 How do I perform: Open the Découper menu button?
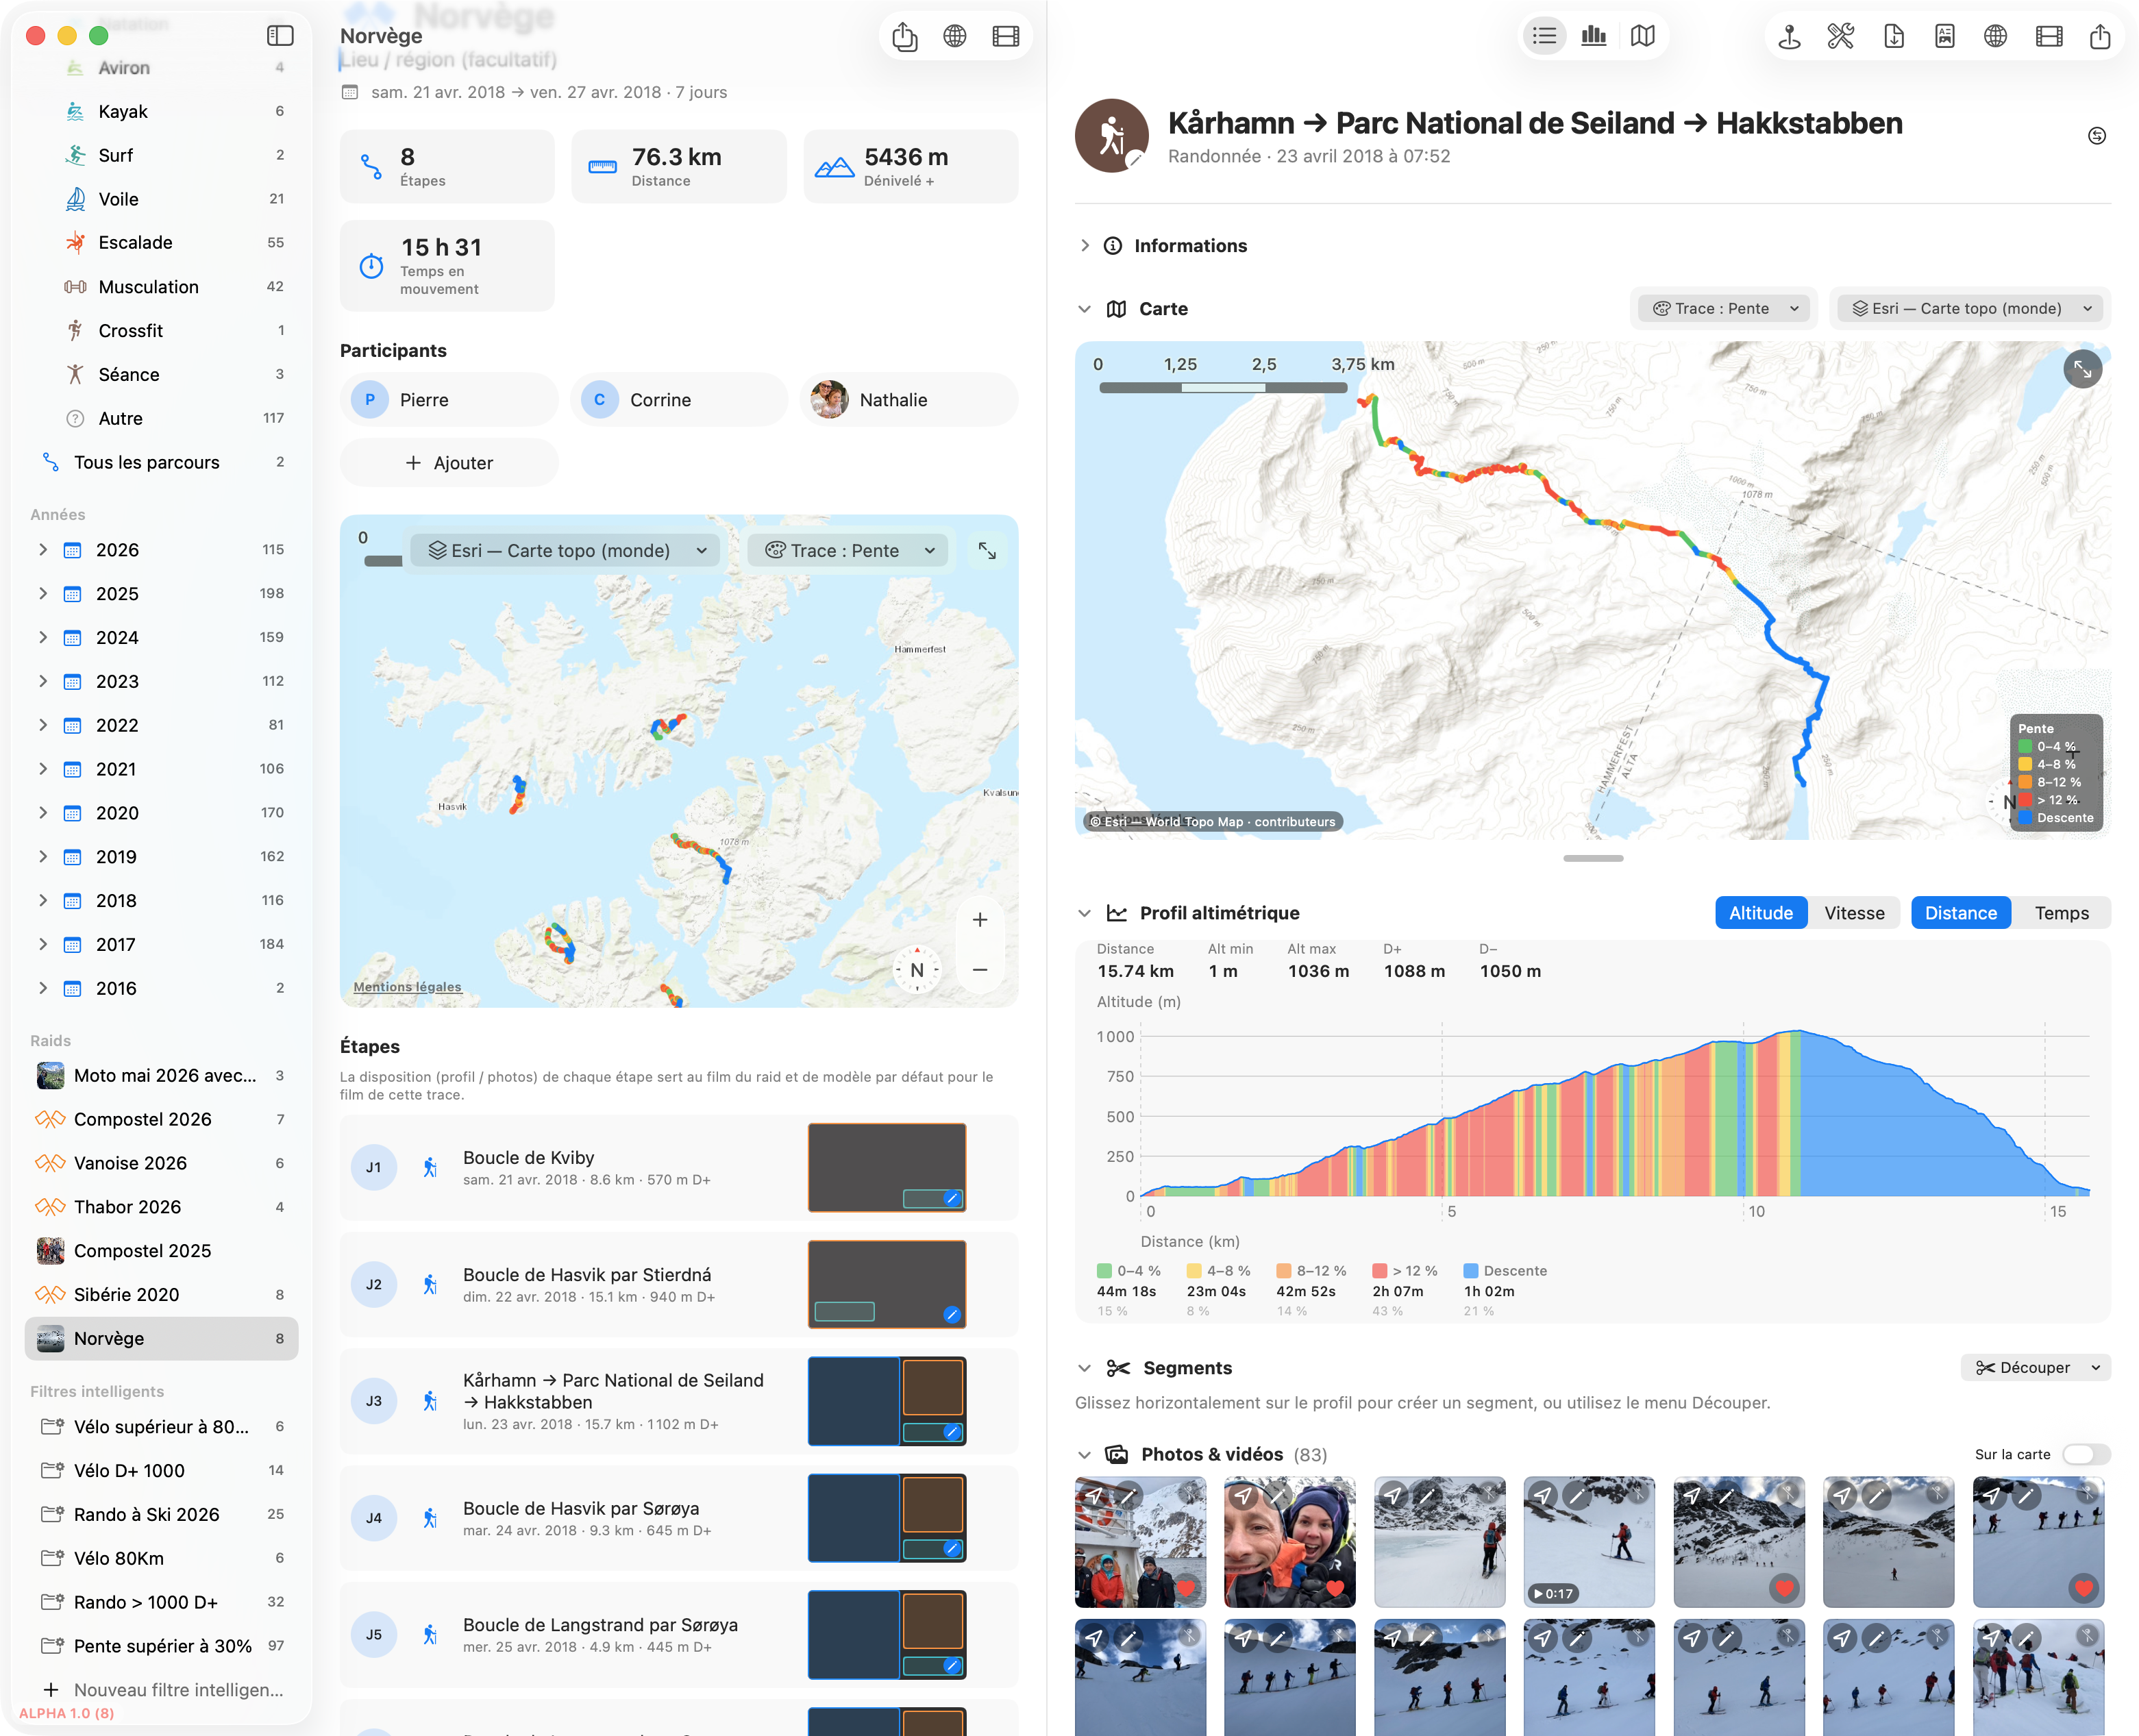[x=2036, y=1368]
